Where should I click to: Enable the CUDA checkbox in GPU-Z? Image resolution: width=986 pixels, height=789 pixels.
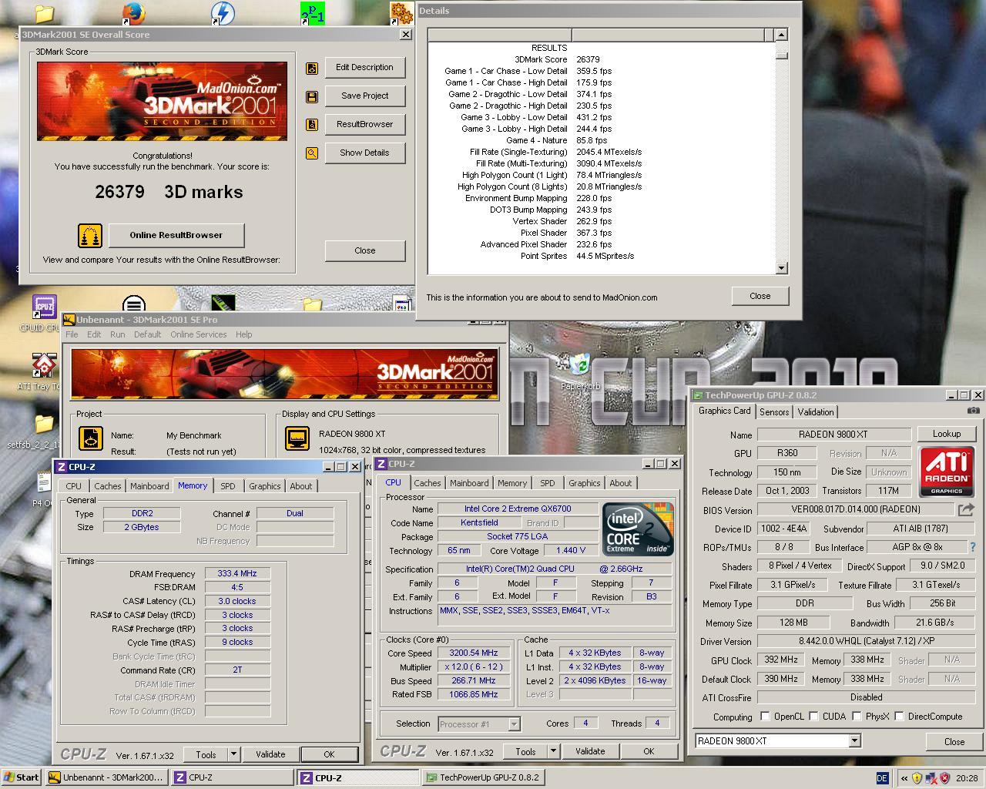[813, 717]
